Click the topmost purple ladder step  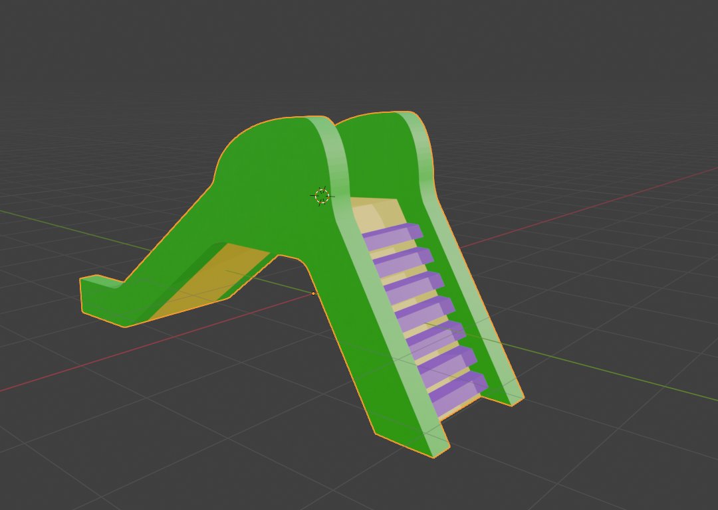click(x=392, y=236)
